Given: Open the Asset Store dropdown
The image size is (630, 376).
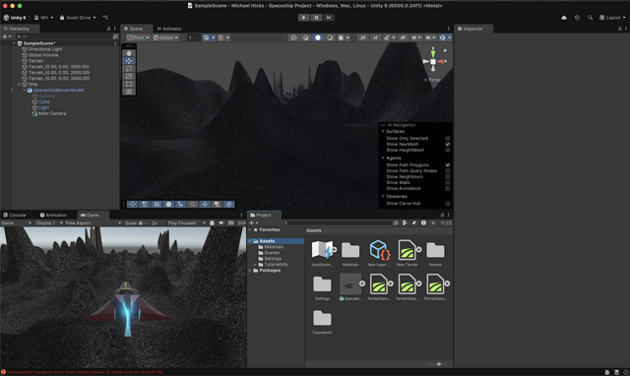Looking at the screenshot, I should [x=78, y=18].
